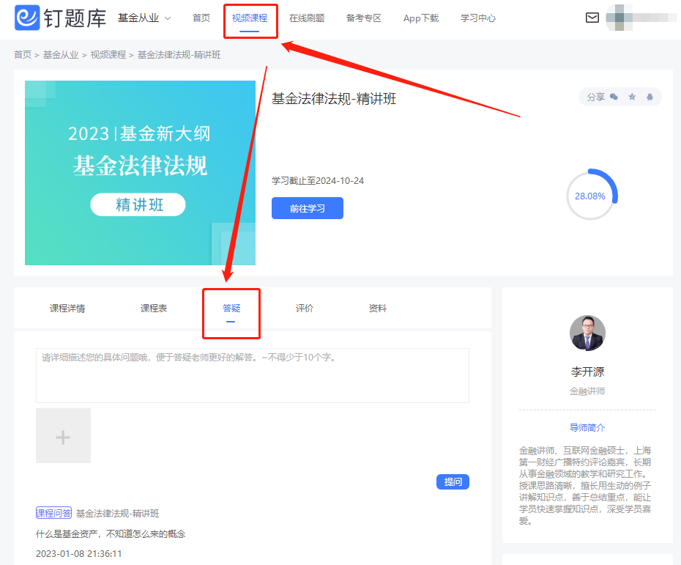Screen dimensions: 681x565
Task: Open 在线刷题 navigation item
Action: (307, 18)
